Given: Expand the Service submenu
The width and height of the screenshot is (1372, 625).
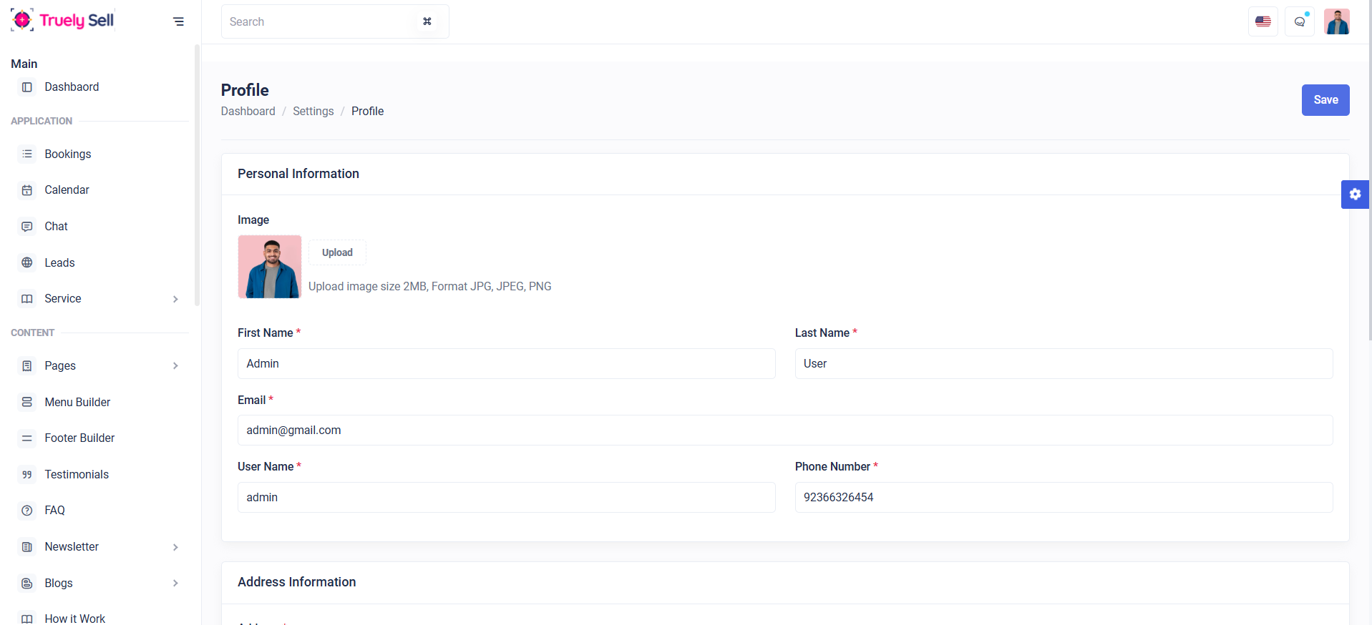Looking at the screenshot, I should click(x=175, y=299).
